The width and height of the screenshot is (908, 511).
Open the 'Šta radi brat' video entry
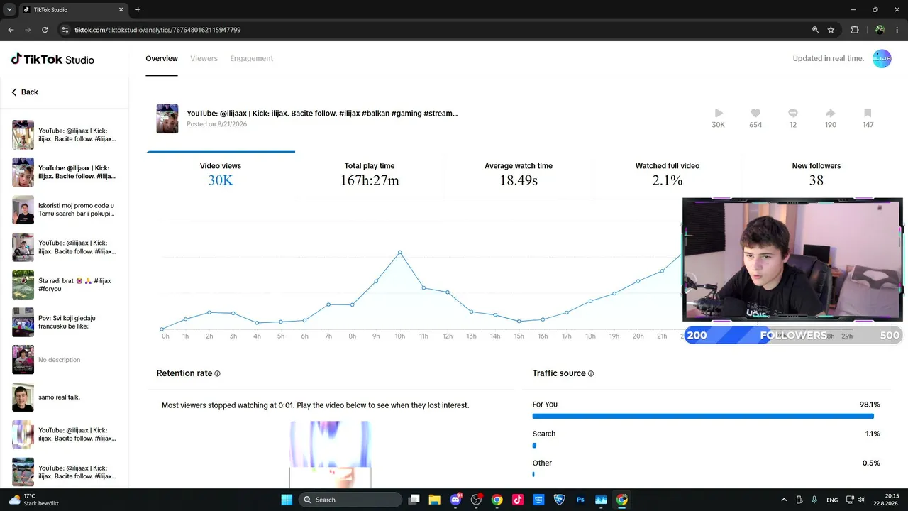(64, 285)
